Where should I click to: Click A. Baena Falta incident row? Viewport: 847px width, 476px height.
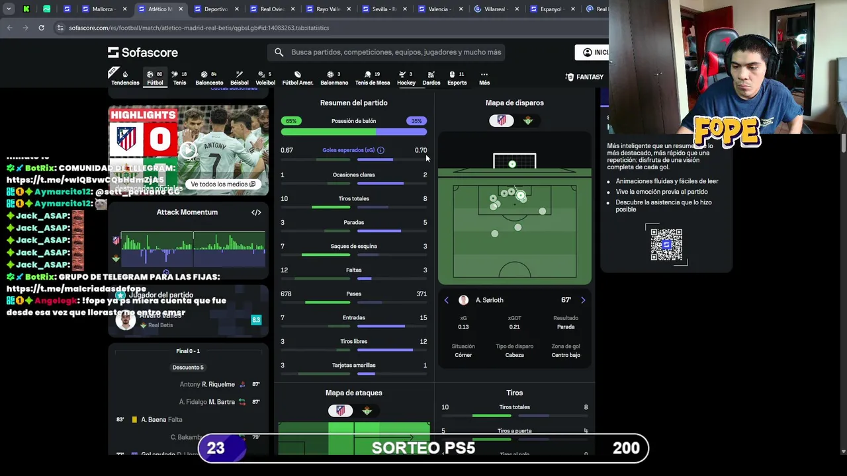188,419
